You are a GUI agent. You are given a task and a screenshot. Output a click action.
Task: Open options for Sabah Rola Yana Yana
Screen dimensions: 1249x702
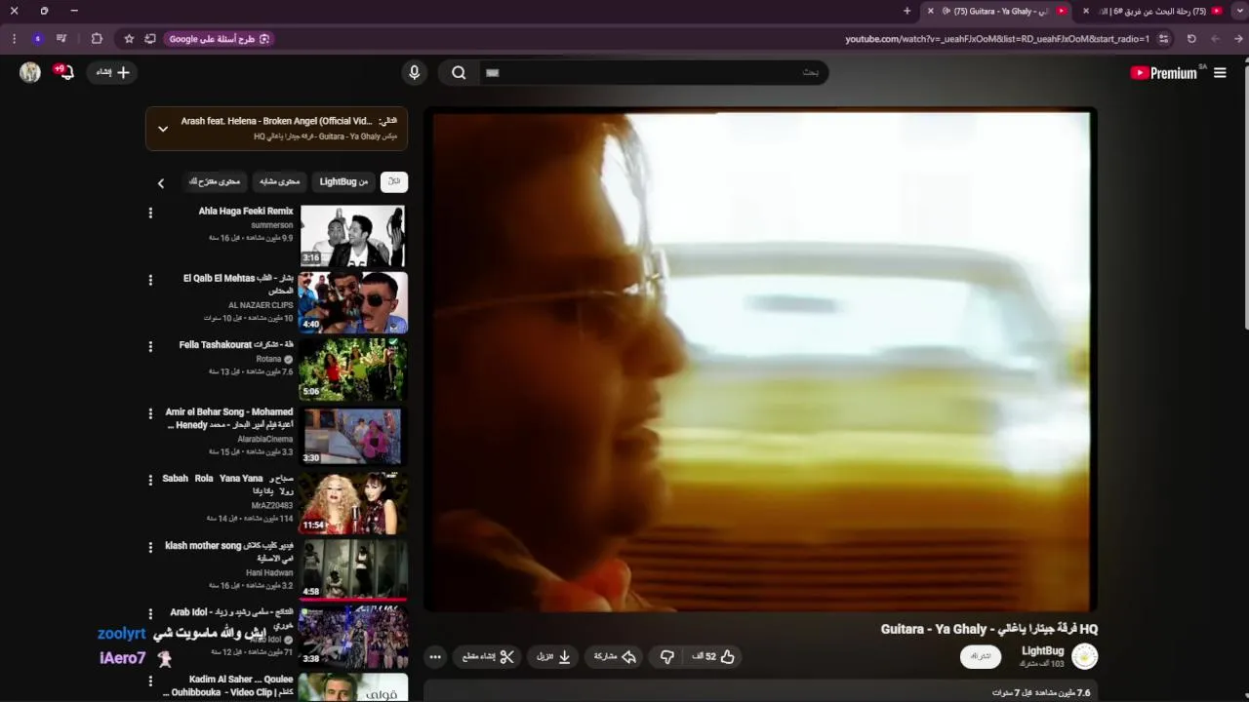(150, 480)
